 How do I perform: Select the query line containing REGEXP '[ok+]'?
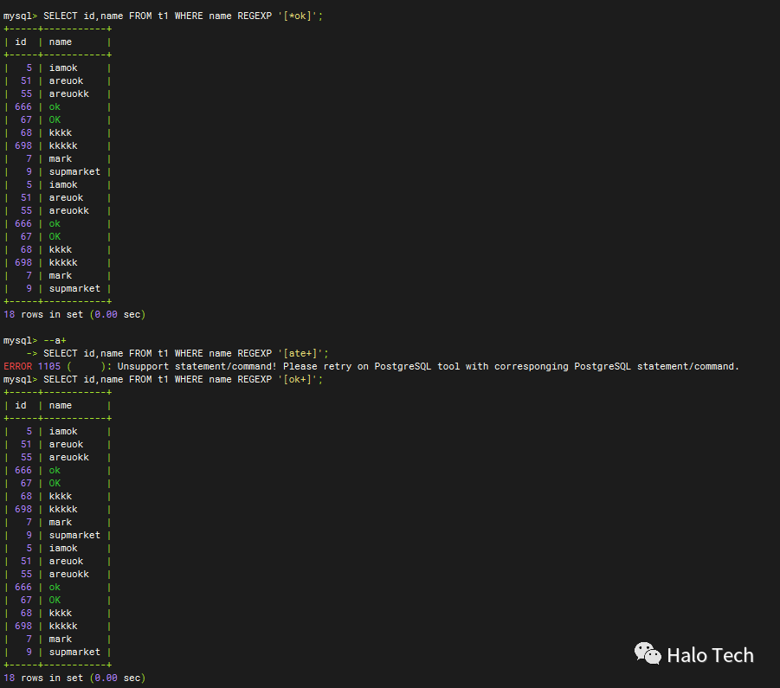click(x=163, y=379)
